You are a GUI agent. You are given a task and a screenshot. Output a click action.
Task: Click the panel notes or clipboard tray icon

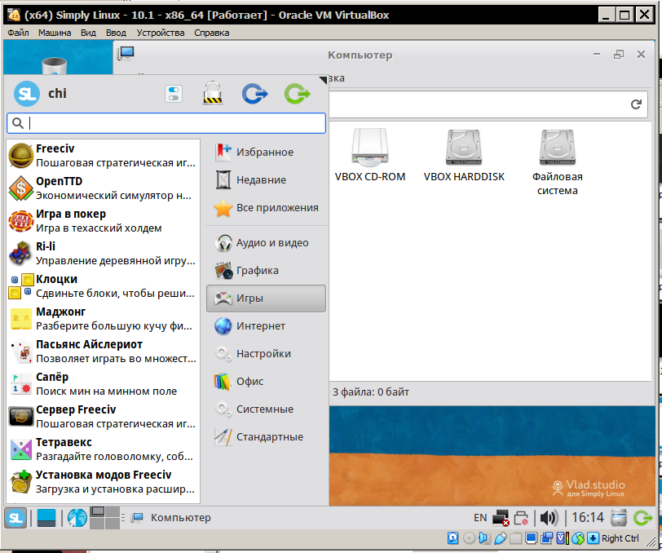coord(619,518)
